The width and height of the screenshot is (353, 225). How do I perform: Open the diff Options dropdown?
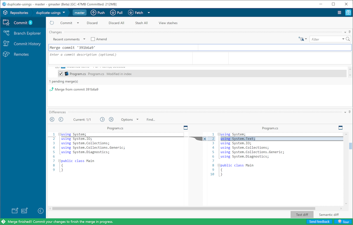pyautogui.click(x=130, y=120)
